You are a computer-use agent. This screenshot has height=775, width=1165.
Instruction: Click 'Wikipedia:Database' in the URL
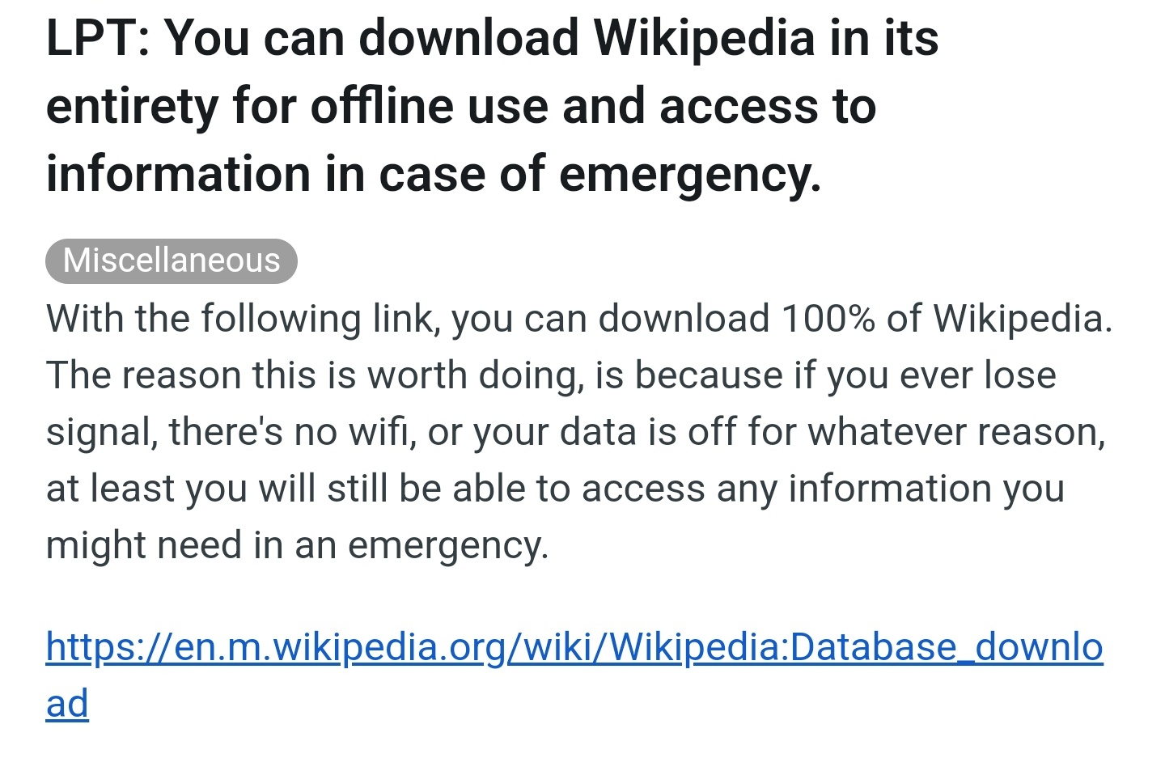click(x=782, y=647)
